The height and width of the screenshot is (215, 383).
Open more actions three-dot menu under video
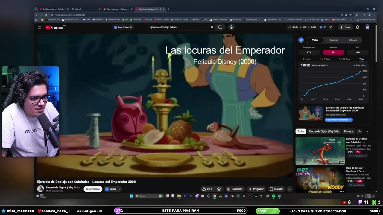(x=290, y=189)
